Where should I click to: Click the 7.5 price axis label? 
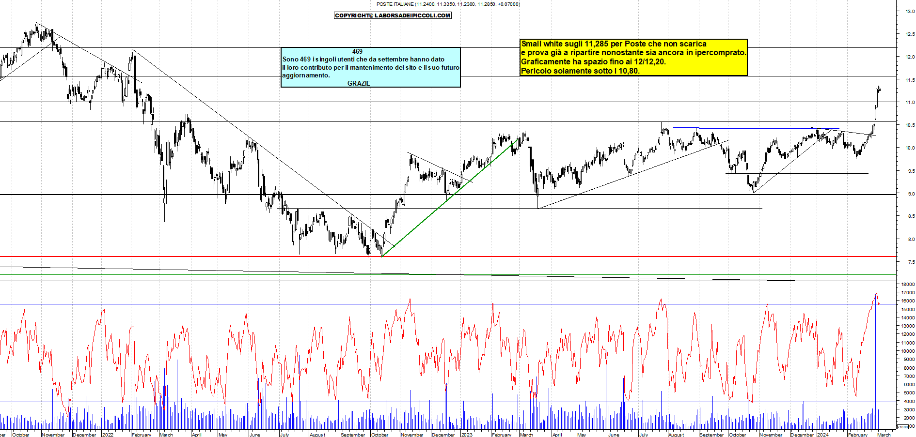pyautogui.click(x=911, y=262)
